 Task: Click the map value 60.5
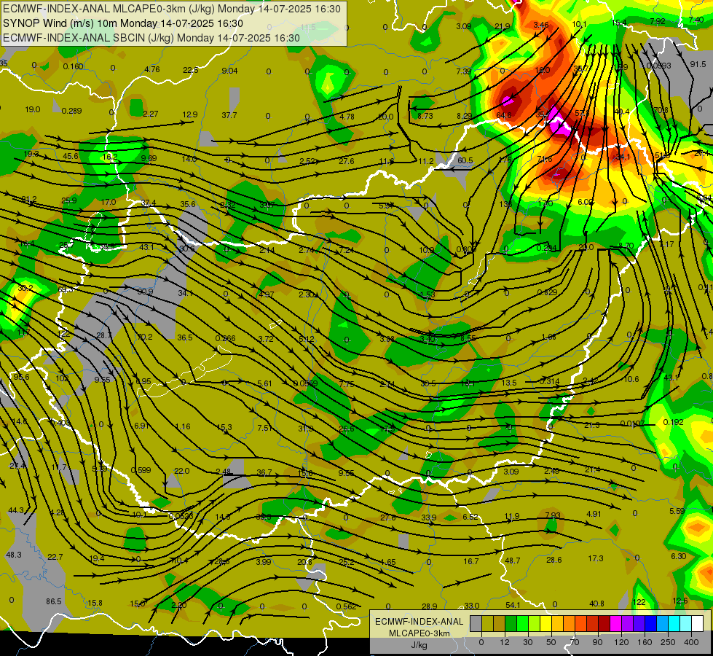(465, 160)
